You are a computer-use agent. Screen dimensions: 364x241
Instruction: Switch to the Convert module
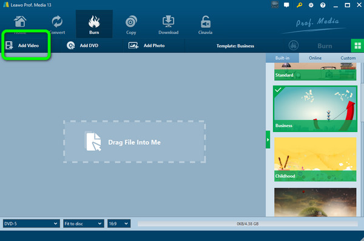[57, 24]
